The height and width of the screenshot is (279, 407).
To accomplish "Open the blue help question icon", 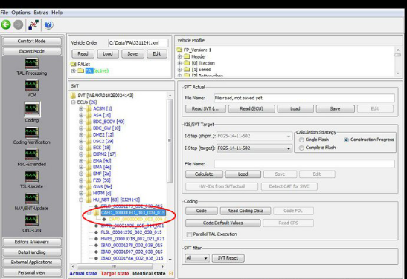I will (48, 25).
